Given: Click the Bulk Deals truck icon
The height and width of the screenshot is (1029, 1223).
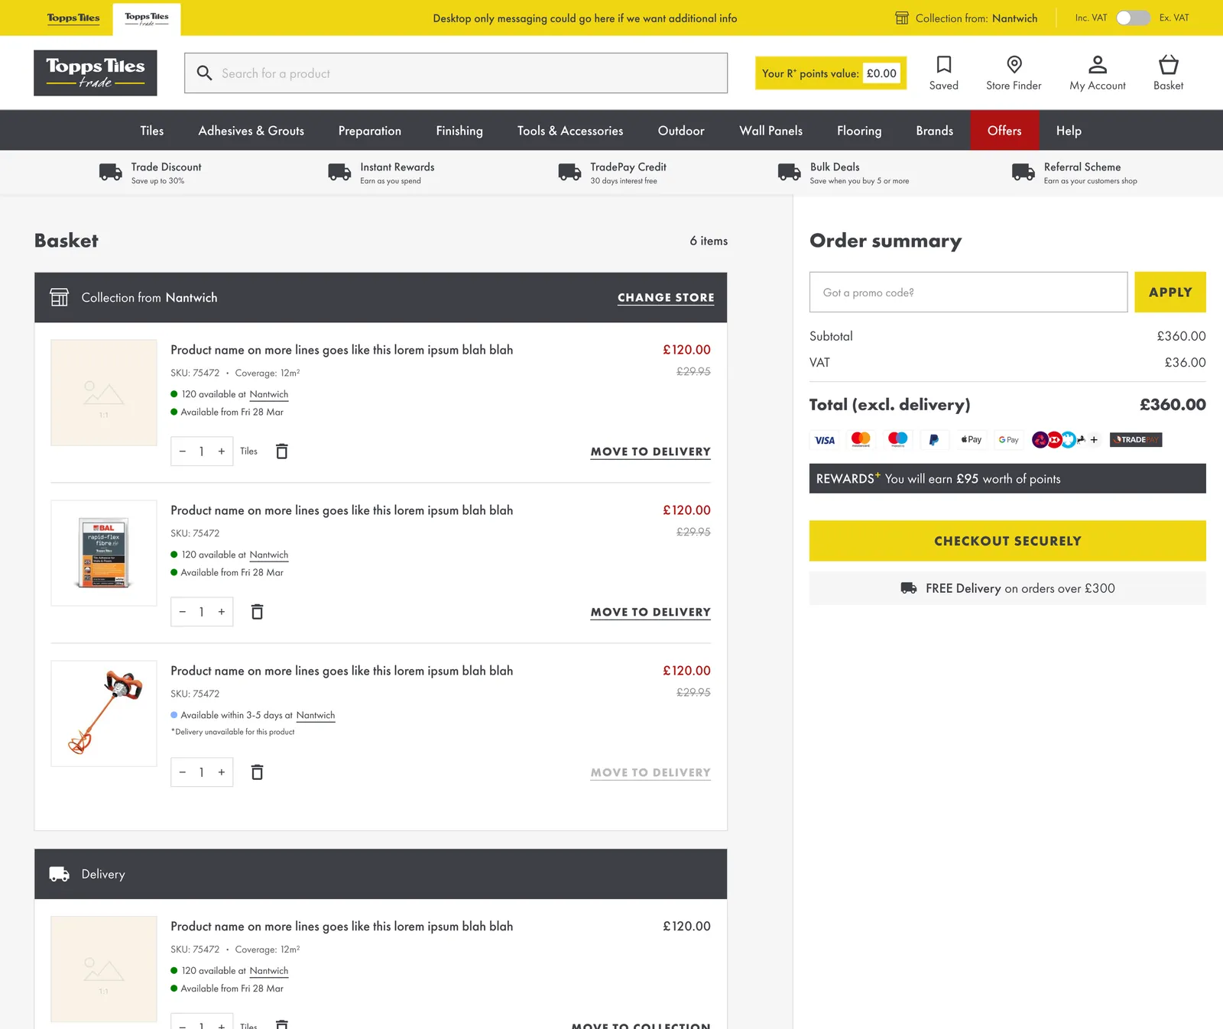Looking at the screenshot, I should (790, 173).
